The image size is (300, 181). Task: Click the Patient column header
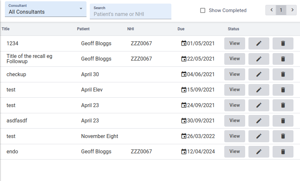point(83,29)
